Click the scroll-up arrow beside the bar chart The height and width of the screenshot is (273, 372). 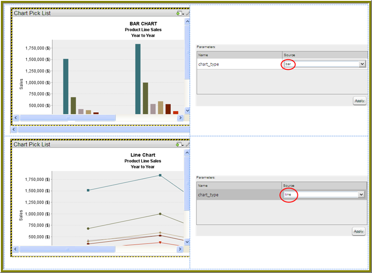[187, 21]
